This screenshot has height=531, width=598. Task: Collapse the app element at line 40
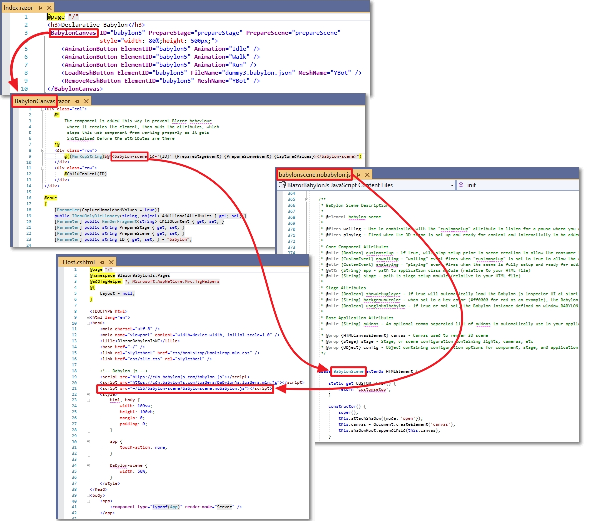88,501
